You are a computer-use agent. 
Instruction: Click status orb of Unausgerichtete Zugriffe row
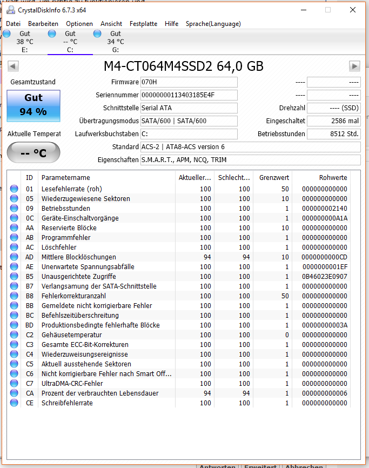pos(14,276)
